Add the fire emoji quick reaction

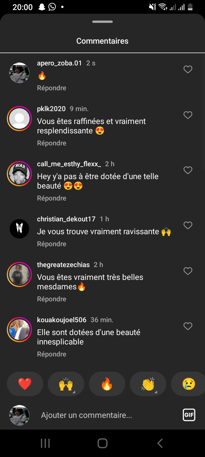click(x=107, y=384)
